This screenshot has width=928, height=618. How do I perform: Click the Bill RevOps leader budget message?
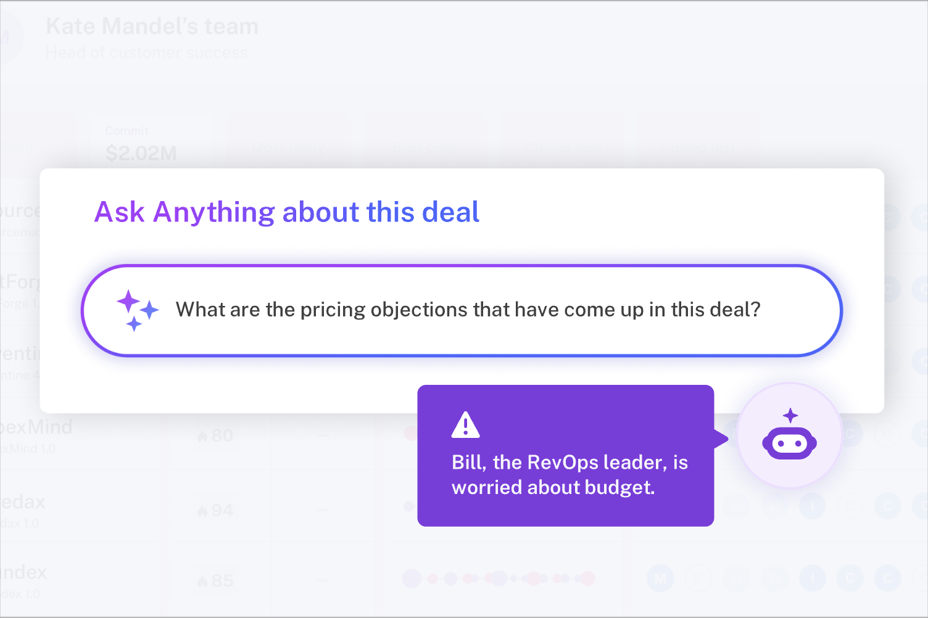(x=570, y=475)
